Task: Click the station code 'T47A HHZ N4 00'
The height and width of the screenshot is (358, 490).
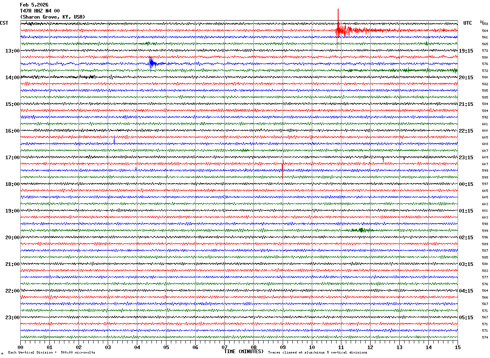Action: pos(40,11)
